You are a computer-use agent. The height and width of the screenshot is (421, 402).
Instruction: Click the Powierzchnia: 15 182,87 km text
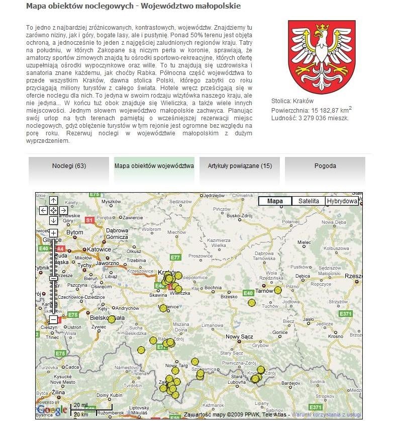tap(312, 110)
